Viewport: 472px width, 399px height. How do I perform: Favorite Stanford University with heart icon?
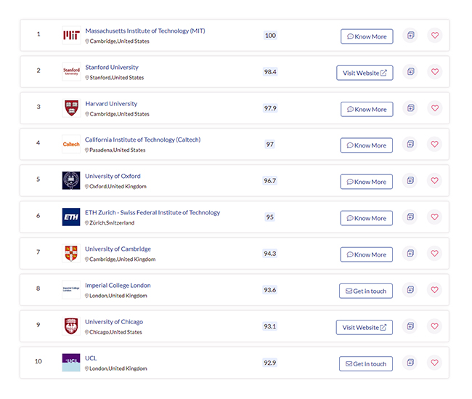(x=435, y=72)
